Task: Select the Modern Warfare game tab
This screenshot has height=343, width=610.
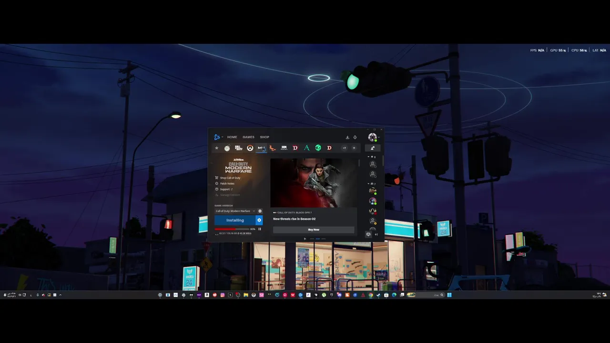Action: coord(261,148)
